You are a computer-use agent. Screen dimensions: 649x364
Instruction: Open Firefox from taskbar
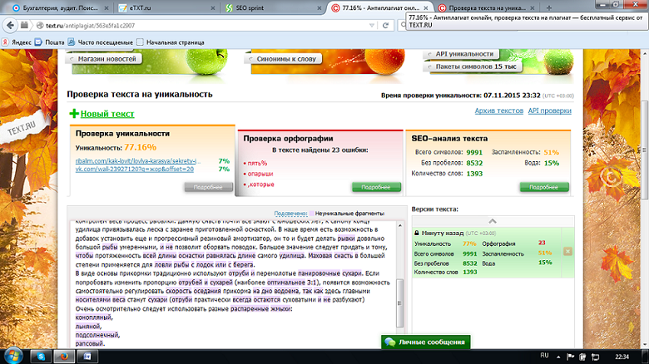click(x=64, y=357)
